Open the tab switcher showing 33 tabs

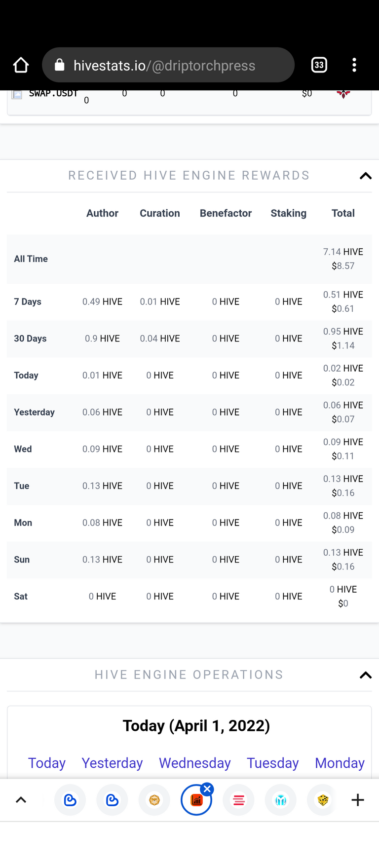click(x=319, y=65)
